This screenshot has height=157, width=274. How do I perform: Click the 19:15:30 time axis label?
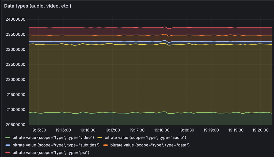[38, 130]
